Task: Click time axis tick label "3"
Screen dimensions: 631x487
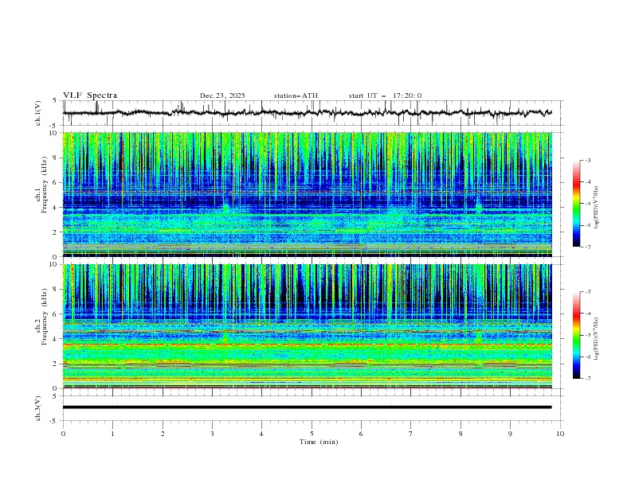Action: (x=212, y=434)
